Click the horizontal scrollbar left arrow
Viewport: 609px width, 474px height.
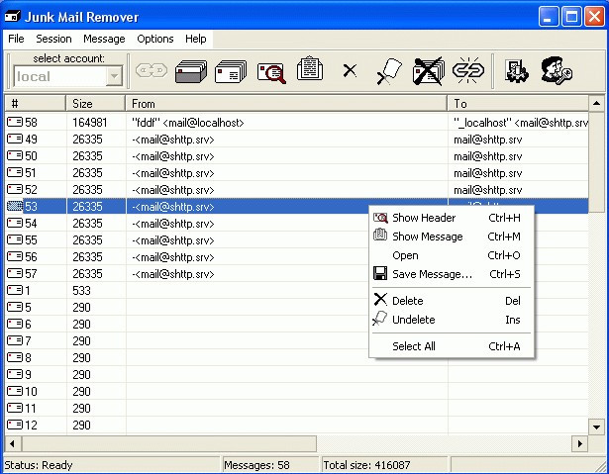(x=13, y=443)
